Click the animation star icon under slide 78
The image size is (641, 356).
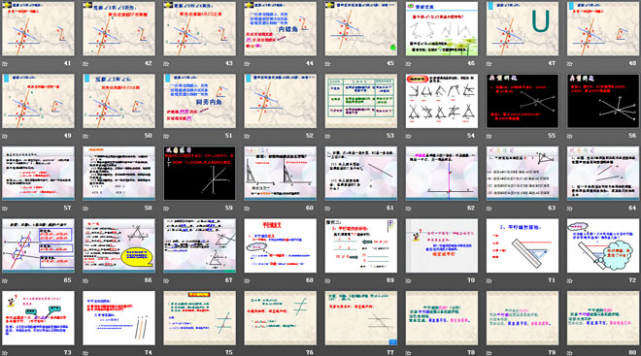point(408,353)
